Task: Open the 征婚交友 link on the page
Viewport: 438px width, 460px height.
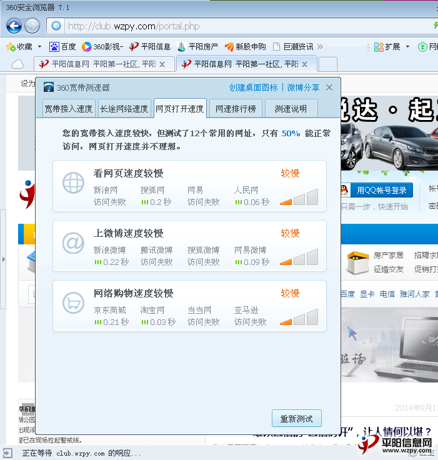Action: click(389, 269)
